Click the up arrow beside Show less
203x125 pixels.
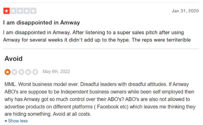(6, 121)
